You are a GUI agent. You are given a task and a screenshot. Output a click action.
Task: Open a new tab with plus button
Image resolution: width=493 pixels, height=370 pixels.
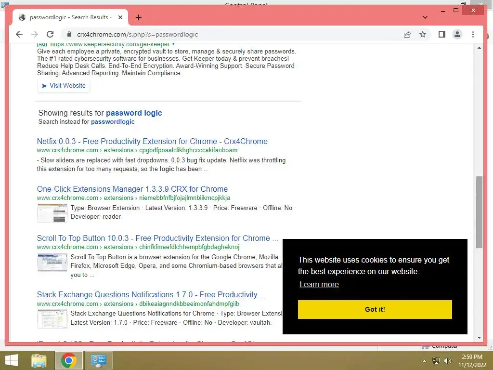point(138,17)
